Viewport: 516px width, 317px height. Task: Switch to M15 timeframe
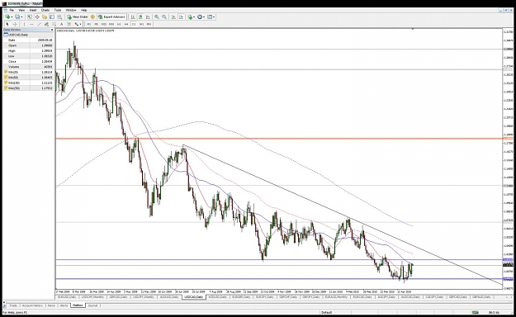click(104, 24)
